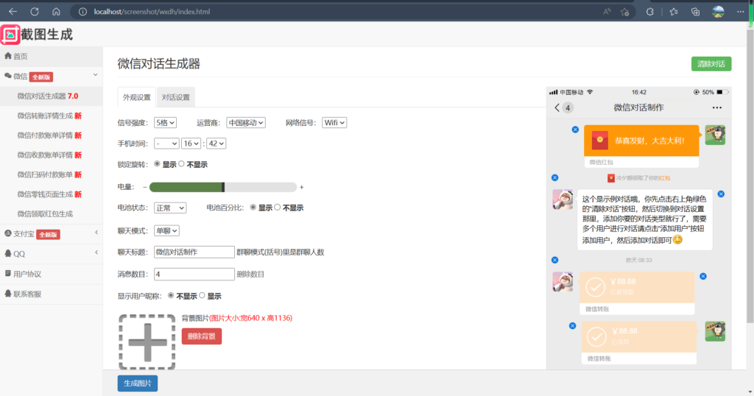This screenshot has width=754, height=396.
Task: Expand the QQ sidebar section
Action: coord(96,252)
